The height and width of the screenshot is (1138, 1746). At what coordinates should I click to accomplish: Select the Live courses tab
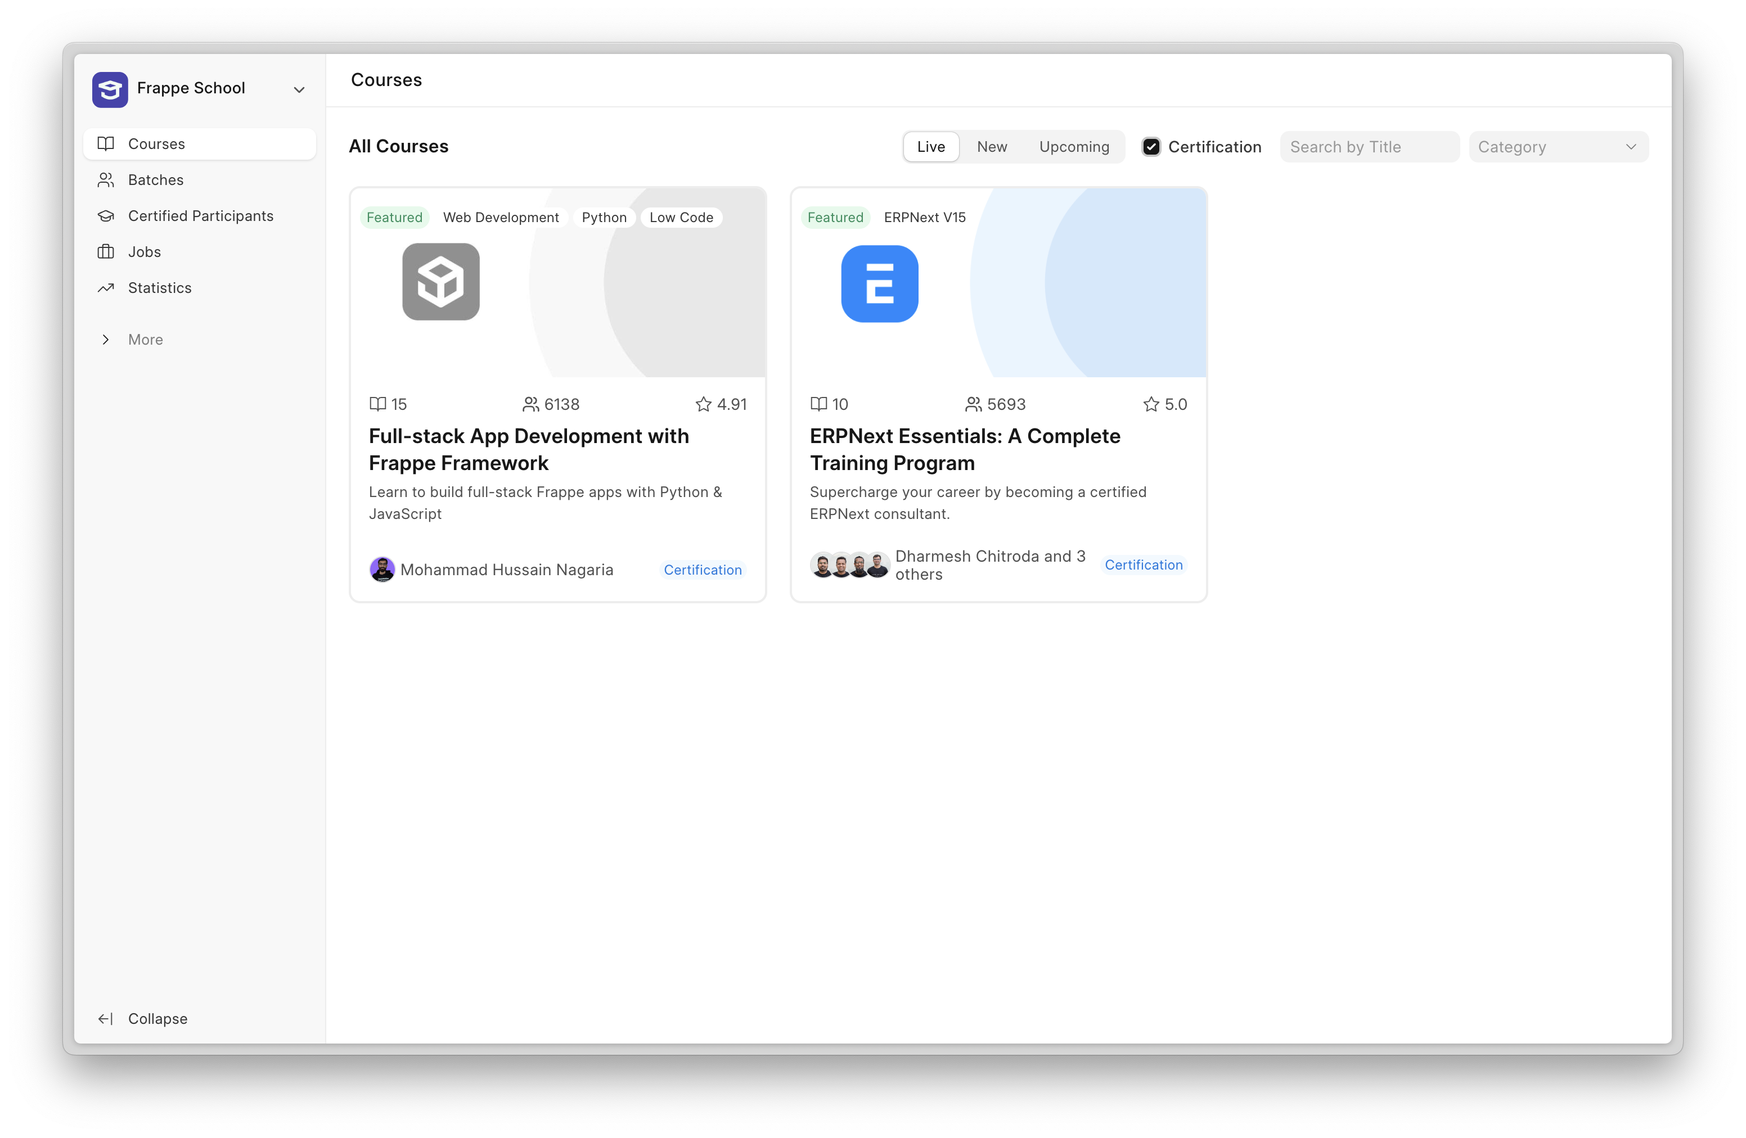pos(930,147)
